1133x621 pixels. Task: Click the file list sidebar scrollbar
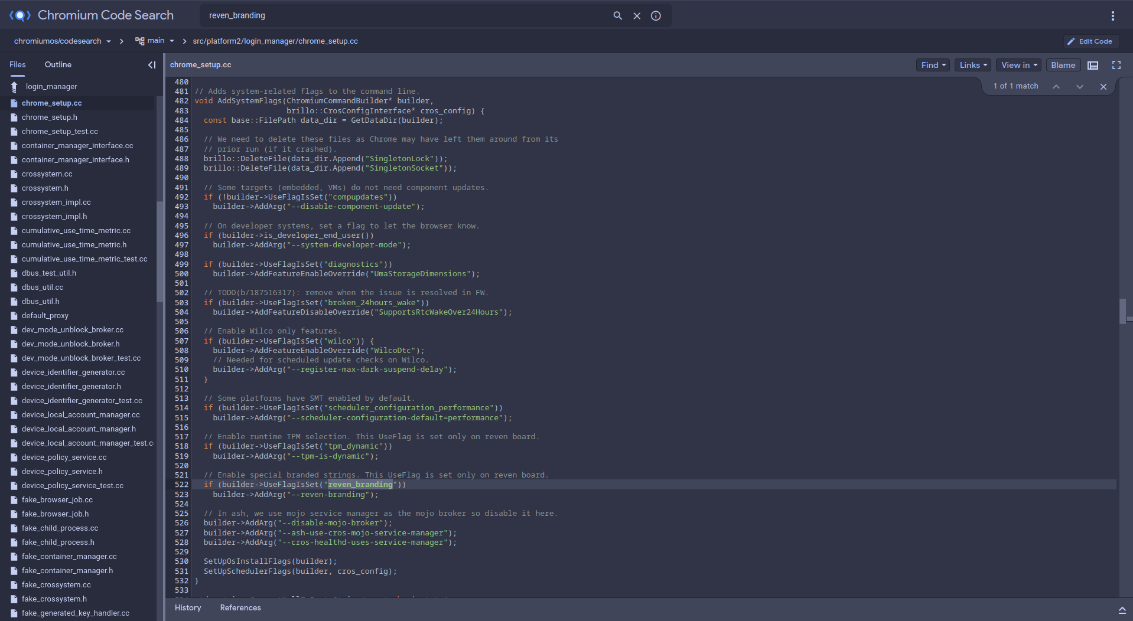pyautogui.click(x=159, y=251)
